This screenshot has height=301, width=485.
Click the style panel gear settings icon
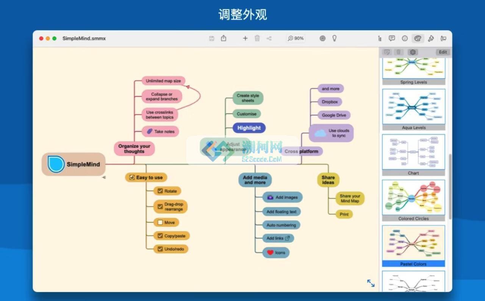(413, 52)
